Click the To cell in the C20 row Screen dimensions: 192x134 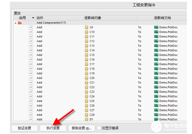[140, 78]
